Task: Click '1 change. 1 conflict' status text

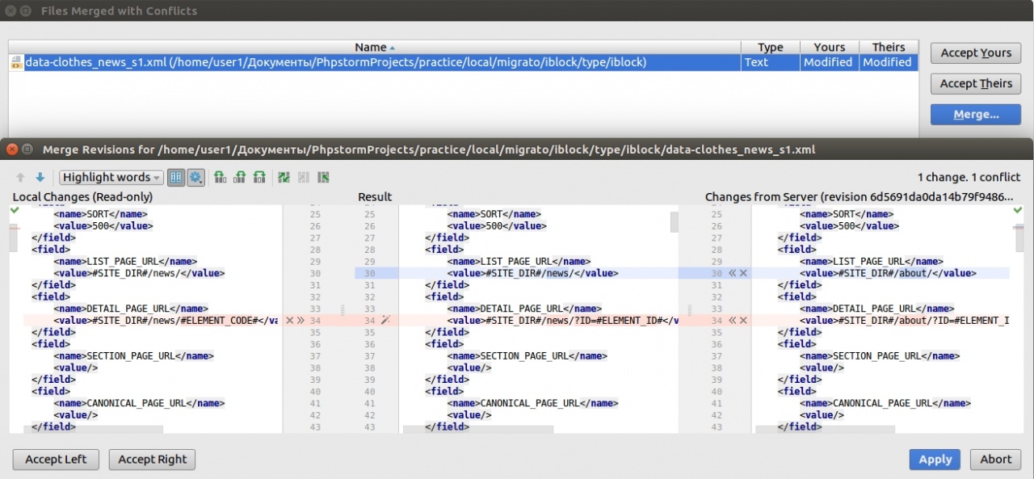Action: tap(969, 178)
